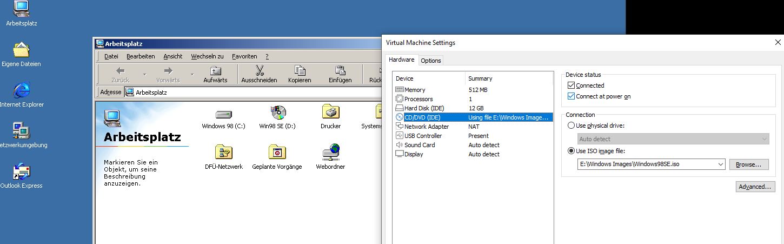Select Network Adapter device row
Viewport: 784px width, 244px height.
[x=473, y=127]
